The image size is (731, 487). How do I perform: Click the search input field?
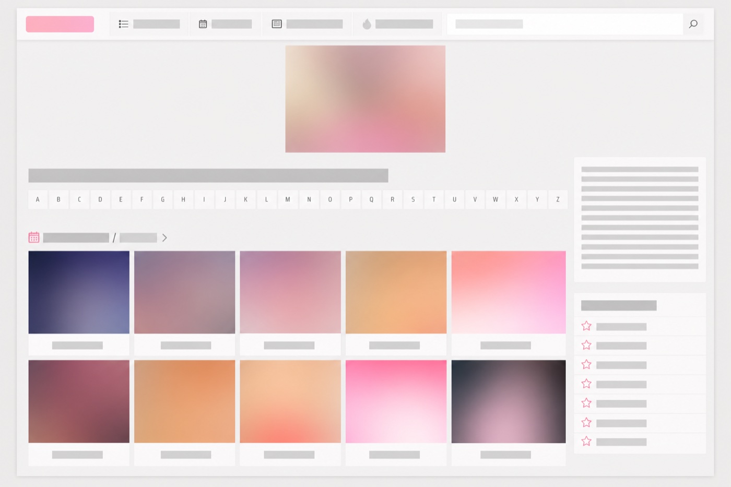pos(565,24)
